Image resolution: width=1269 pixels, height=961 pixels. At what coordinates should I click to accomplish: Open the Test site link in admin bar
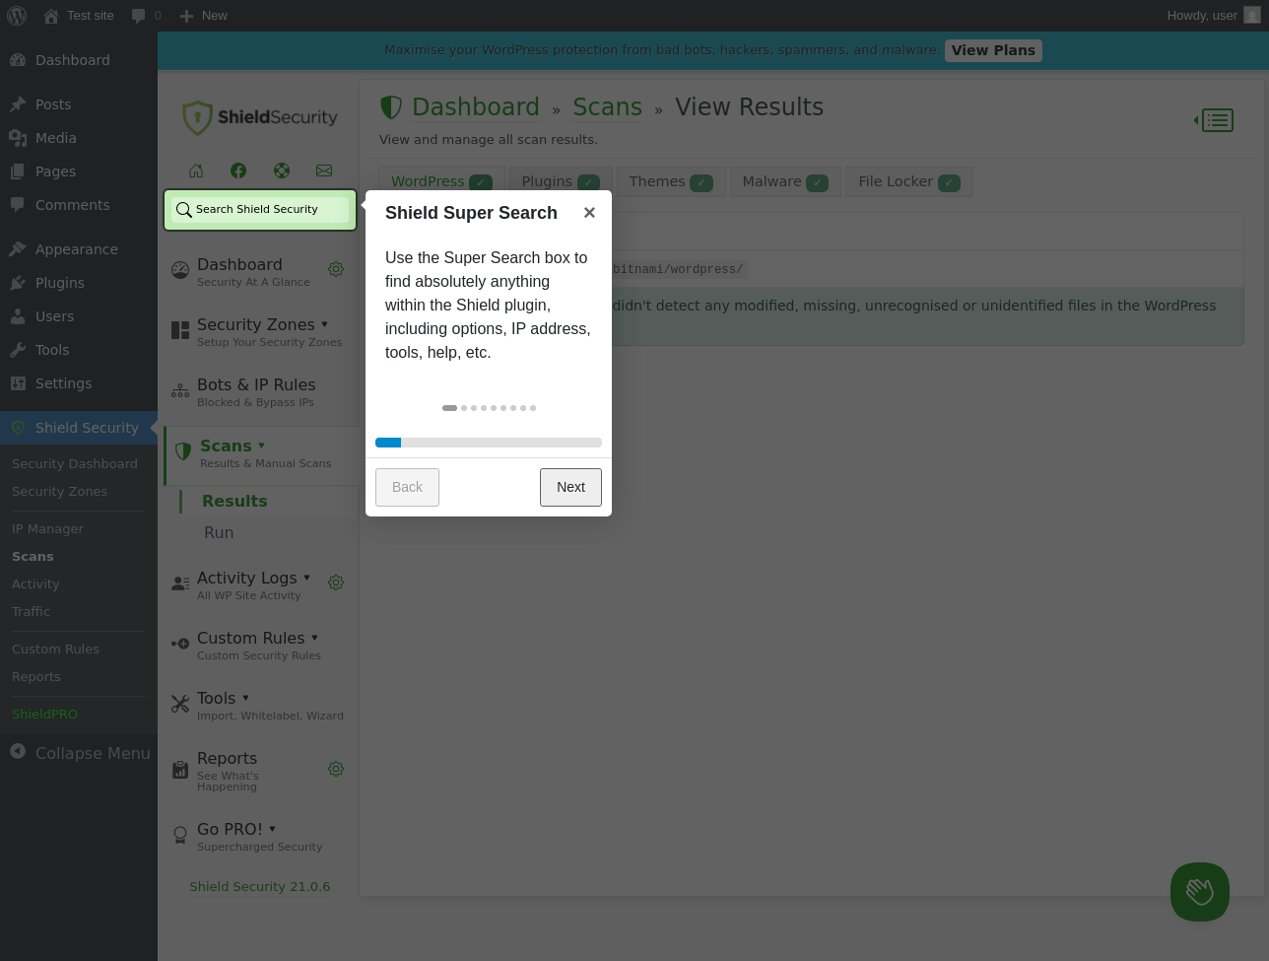coord(80,16)
